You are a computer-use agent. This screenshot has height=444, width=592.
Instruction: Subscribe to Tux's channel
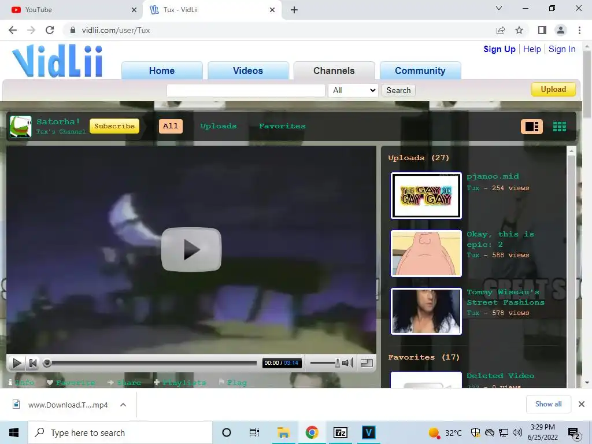pos(114,126)
